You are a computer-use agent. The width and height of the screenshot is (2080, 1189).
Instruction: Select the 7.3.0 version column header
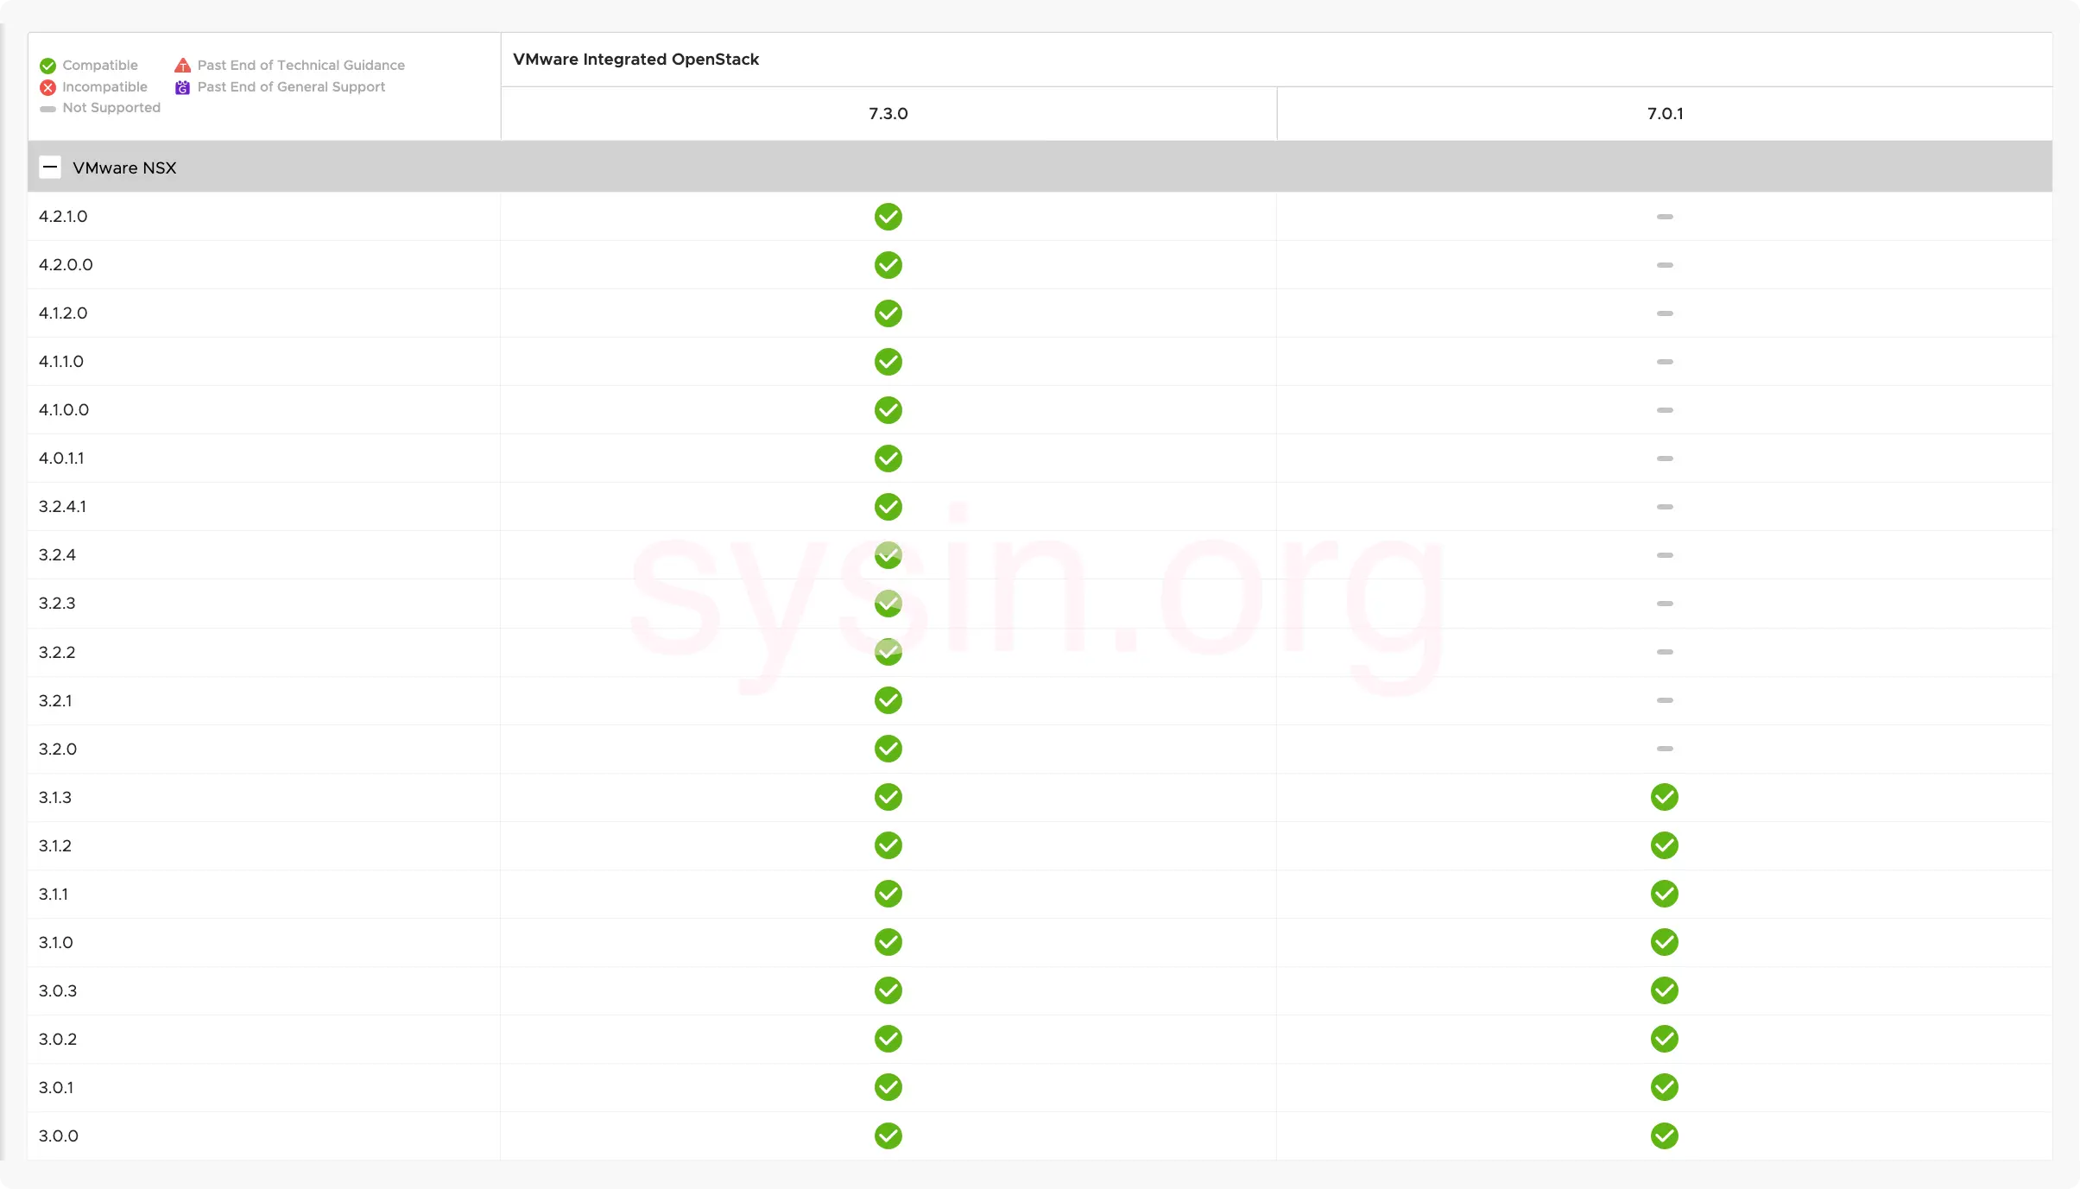888,113
